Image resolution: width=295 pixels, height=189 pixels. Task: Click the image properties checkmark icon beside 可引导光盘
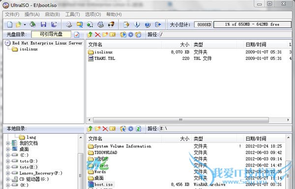77,35
